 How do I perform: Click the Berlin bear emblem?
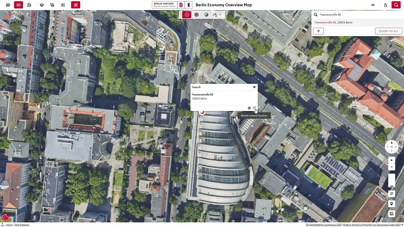coord(189,5)
